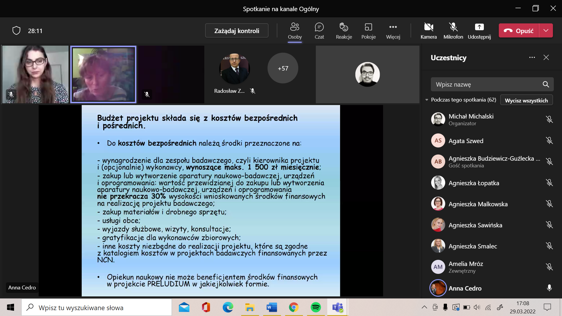Toggle mute icon for Agata Szwed
Screen dimensions: 562x316
point(549,141)
